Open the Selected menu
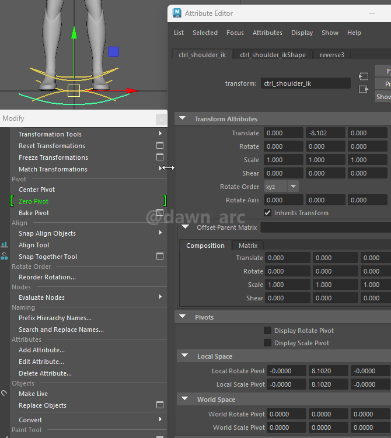The image size is (391, 438). 205,33
